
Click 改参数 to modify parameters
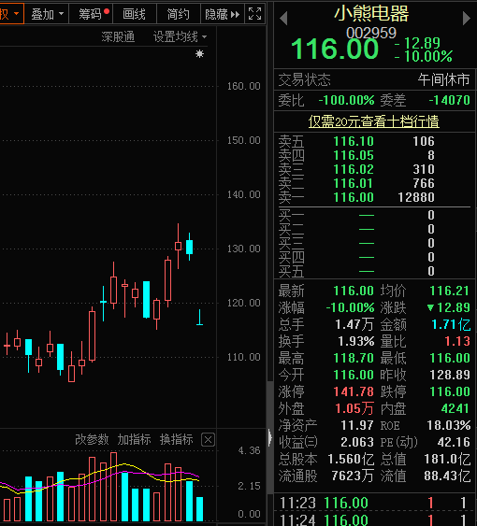(x=92, y=439)
